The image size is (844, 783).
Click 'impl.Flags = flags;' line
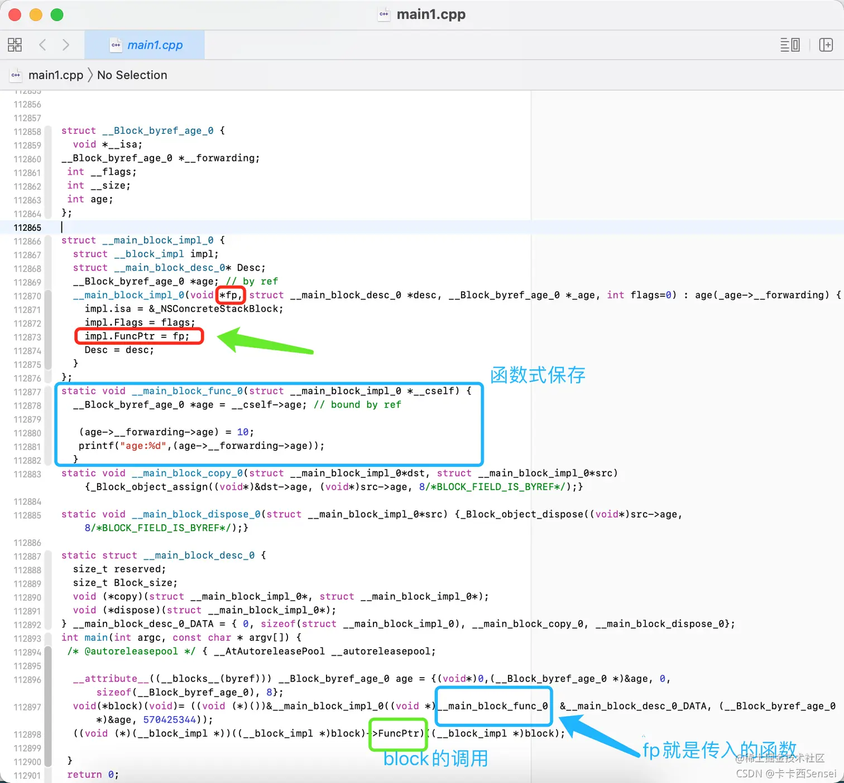tap(140, 322)
